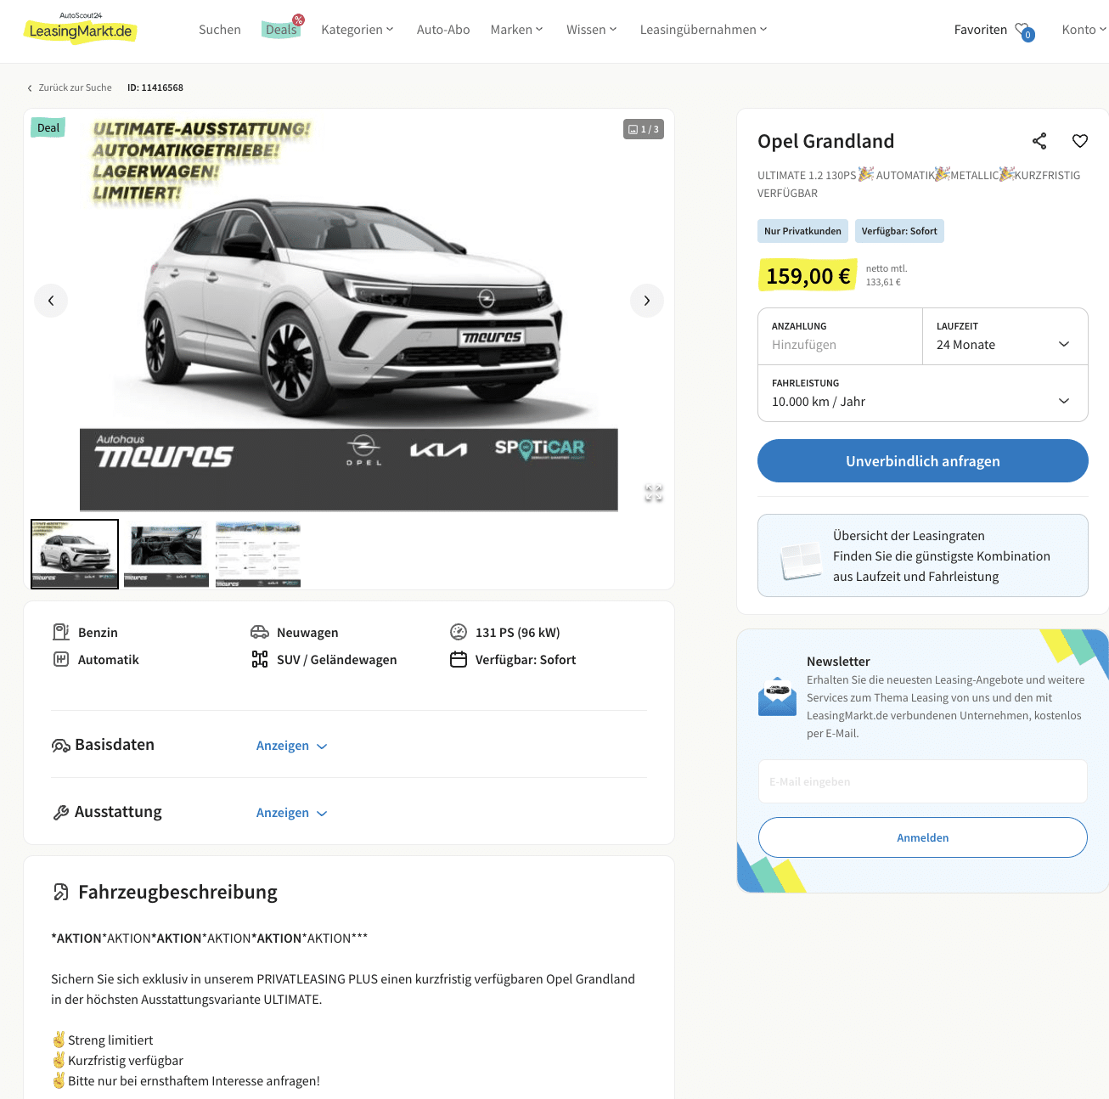Open the Laufzeit 24 Monate dropdown
Image resolution: width=1109 pixels, height=1099 pixels.
coord(1005,336)
